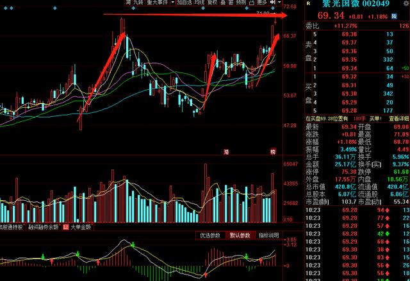Toggle the 均线 moving-average lines
This screenshot has width=410, height=281.
click(x=199, y=3)
